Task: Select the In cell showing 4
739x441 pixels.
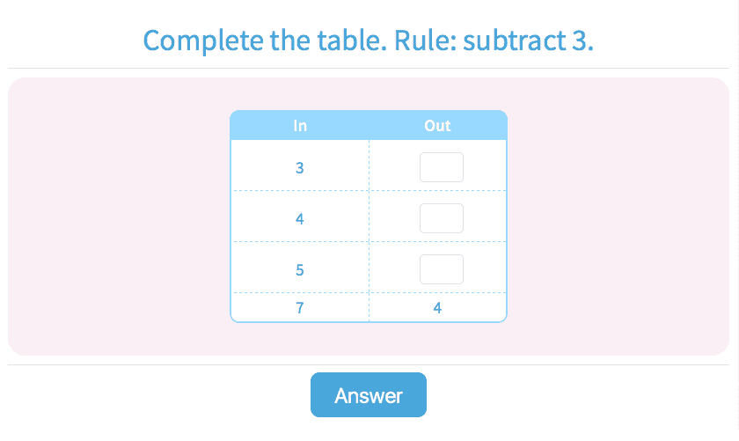Action: point(300,218)
